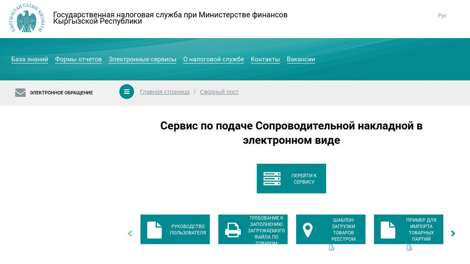
Task: Open the 'Рус' language selector
Action: (x=442, y=16)
